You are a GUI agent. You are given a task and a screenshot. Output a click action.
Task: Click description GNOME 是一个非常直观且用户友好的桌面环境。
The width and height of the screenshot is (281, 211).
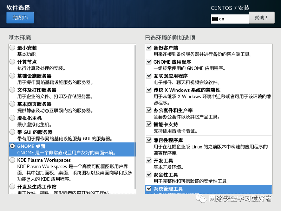pyautogui.click(x=66, y=153)
